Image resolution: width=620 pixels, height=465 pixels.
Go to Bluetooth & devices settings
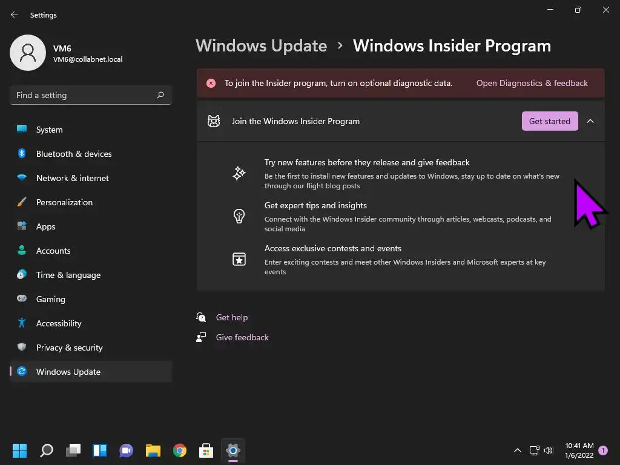tap(91, 153)
